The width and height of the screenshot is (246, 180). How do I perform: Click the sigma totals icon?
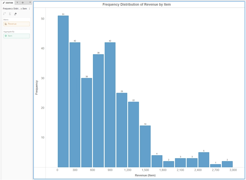[x=10, y=14]
